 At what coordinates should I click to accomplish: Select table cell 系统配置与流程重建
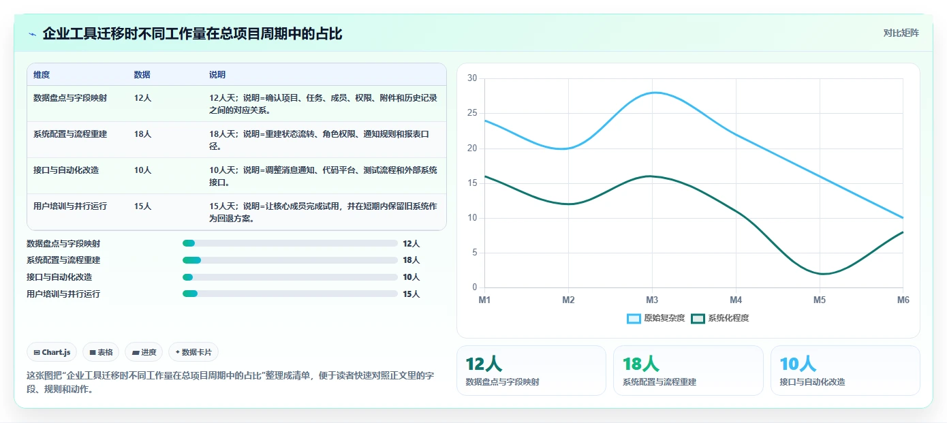point(70,134)
